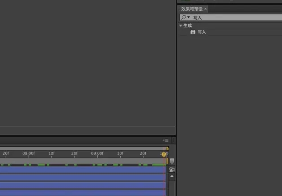Collapse the 生成 category
Screen dimensions: 282x196
(181, 26)
